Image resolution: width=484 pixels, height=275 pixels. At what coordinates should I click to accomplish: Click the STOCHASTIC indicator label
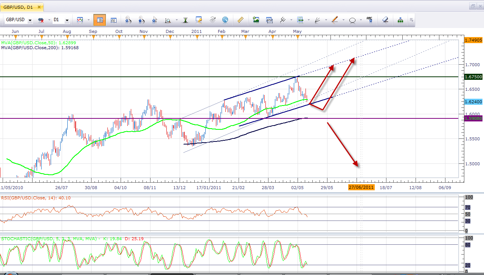[x=72, y=239]
